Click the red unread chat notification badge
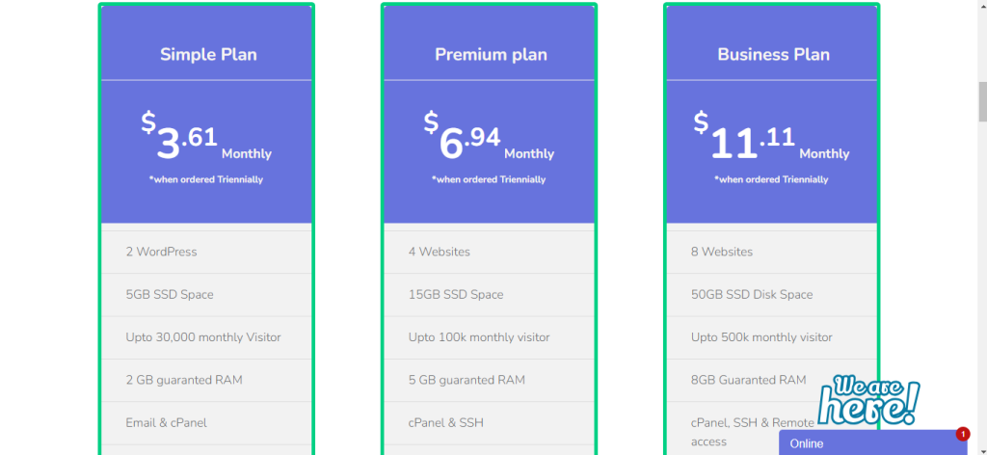 click(962, 434)
